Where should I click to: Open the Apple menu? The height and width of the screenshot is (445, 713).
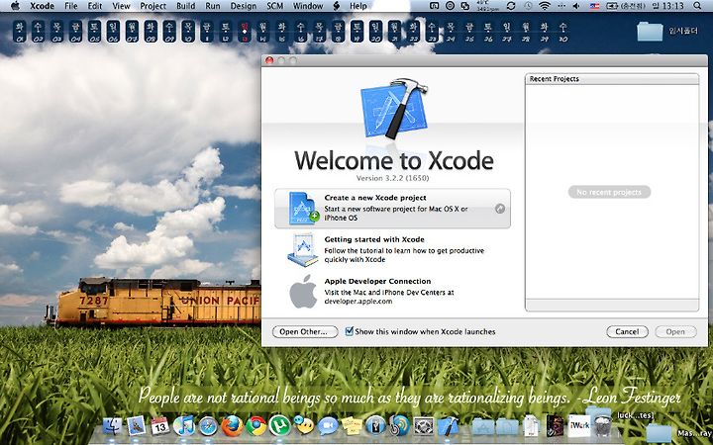coord(15,6)
